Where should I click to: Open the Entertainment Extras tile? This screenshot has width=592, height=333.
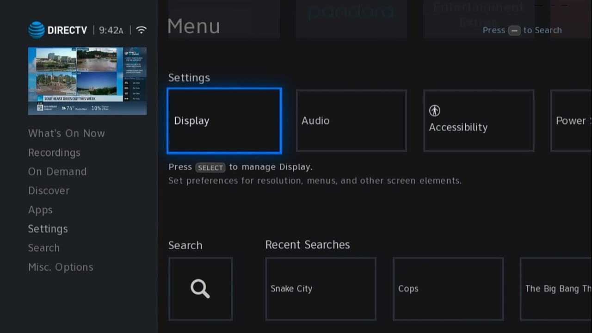point(478,12)
